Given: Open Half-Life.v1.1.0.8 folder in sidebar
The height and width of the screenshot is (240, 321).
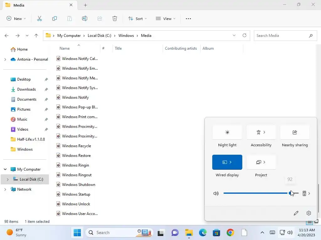Looking at the screenshot, I should pos(31,139).
